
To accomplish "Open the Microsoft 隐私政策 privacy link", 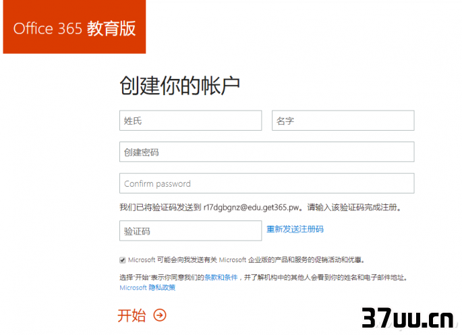I will point(147,288).
